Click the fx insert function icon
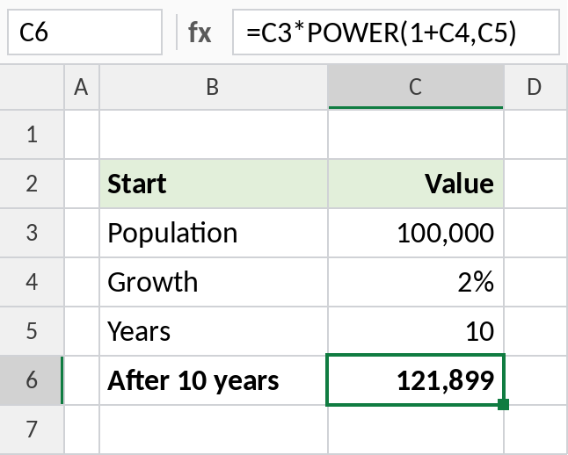Image resolution: width=568 pixels, height=455 pixels. (200, 32)
